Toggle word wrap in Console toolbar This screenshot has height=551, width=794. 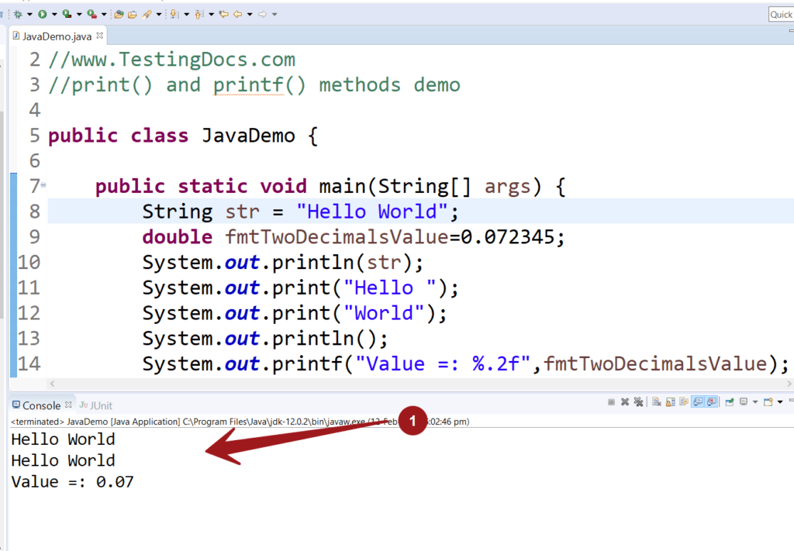coord(685,401)
